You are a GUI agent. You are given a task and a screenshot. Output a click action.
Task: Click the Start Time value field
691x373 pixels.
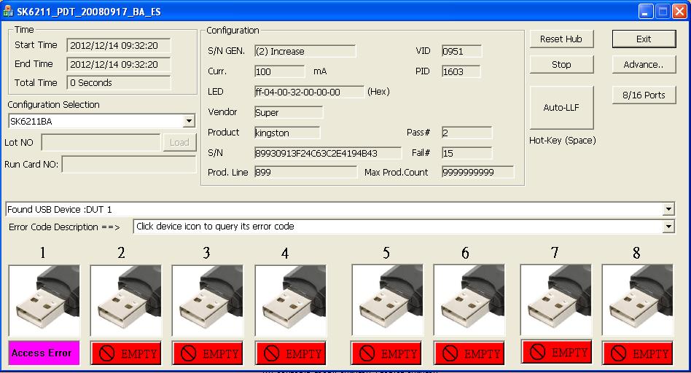pos(119,45)
